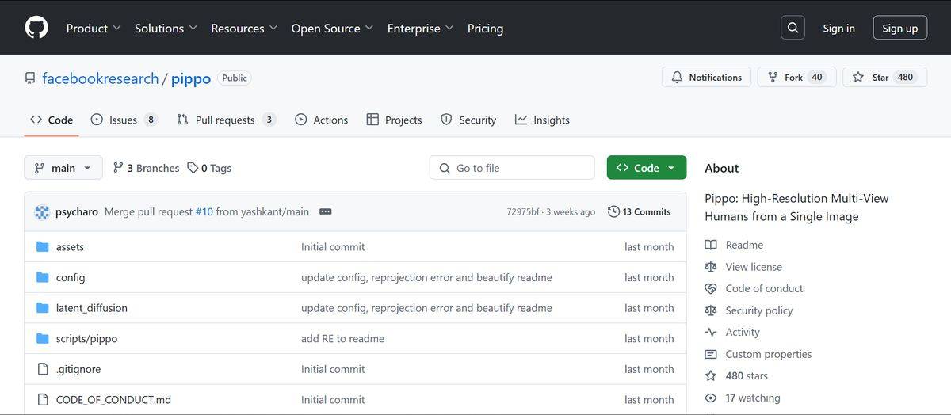Screen dimensions: 951x415
Task: Open commit hash 72975bf
Action: pos(523,212)
